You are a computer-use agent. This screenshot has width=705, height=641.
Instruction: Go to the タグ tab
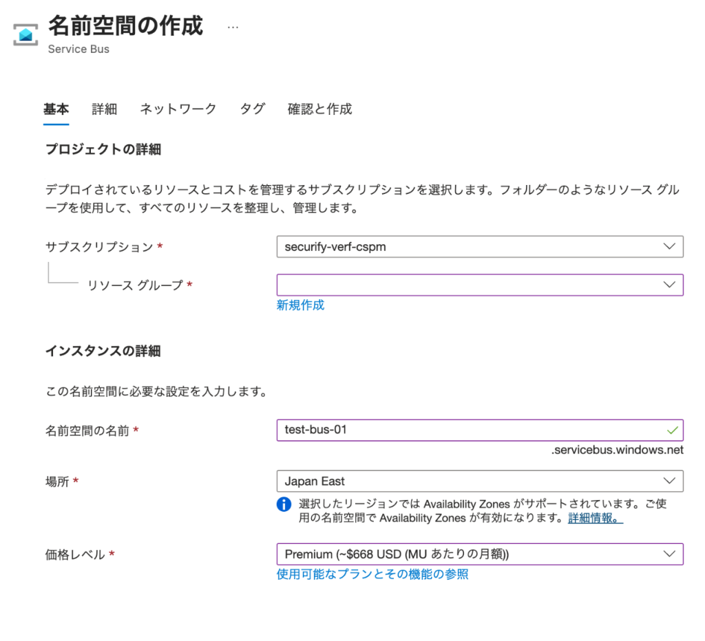252,109
